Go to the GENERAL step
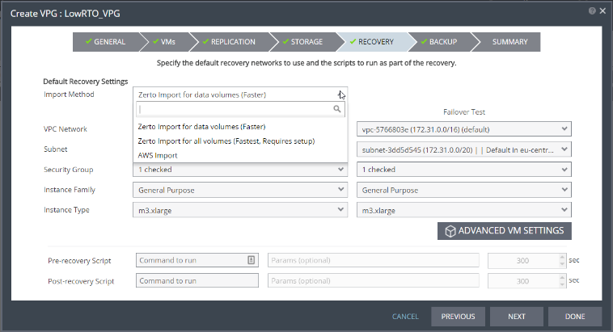Screen dimensions: 613x332 [106, 42]
